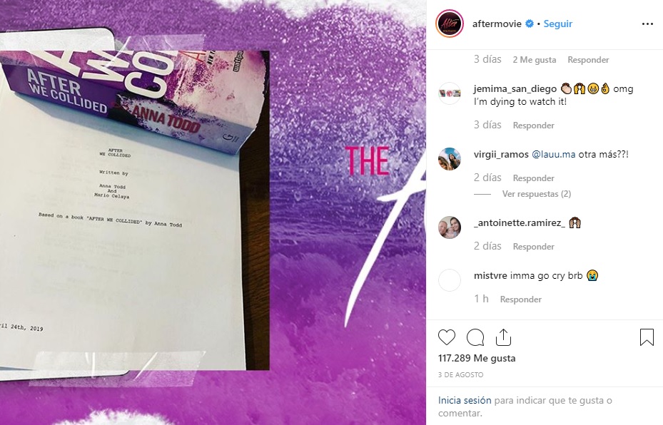Click Inicia sesión link

pos(465,400)
